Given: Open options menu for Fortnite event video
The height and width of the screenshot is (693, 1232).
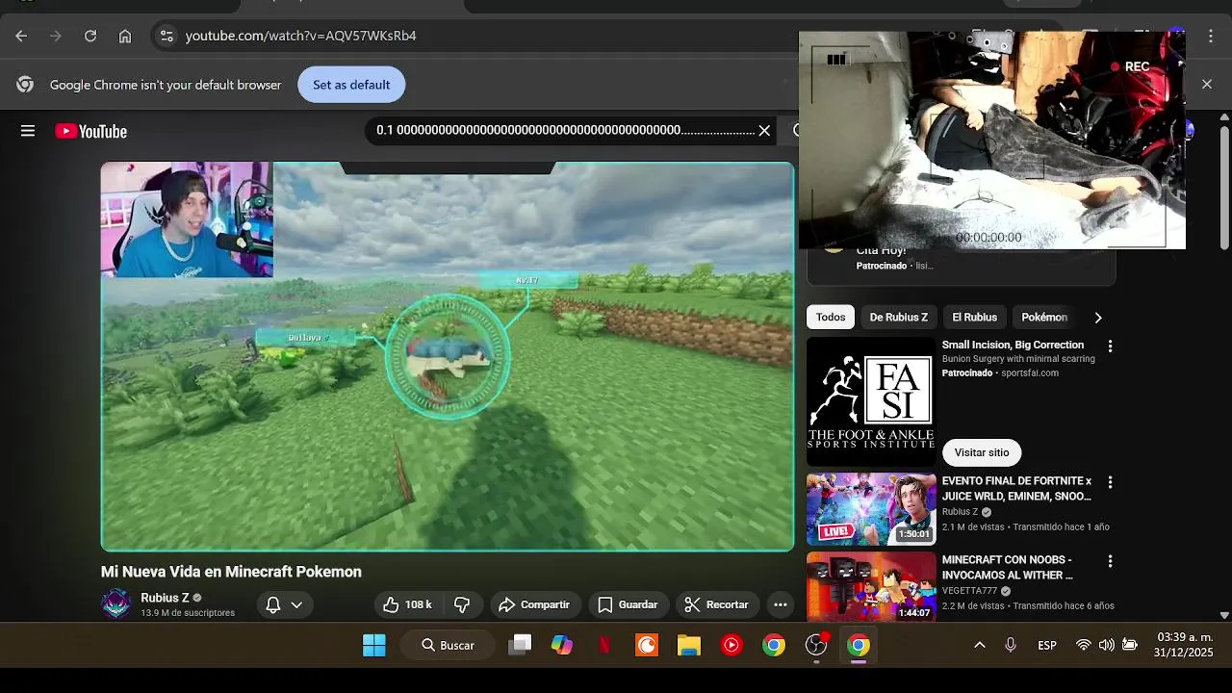Looking at the screenshot, I should (x=1110, y=482).
